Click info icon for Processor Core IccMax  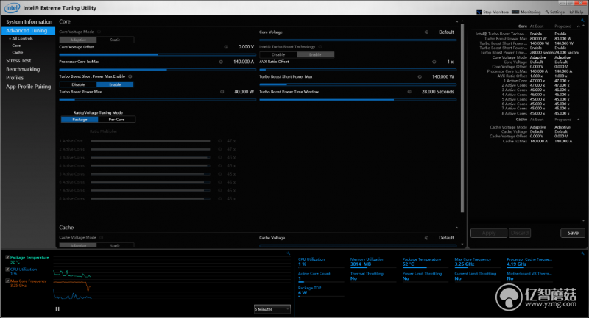coord(221,62)
